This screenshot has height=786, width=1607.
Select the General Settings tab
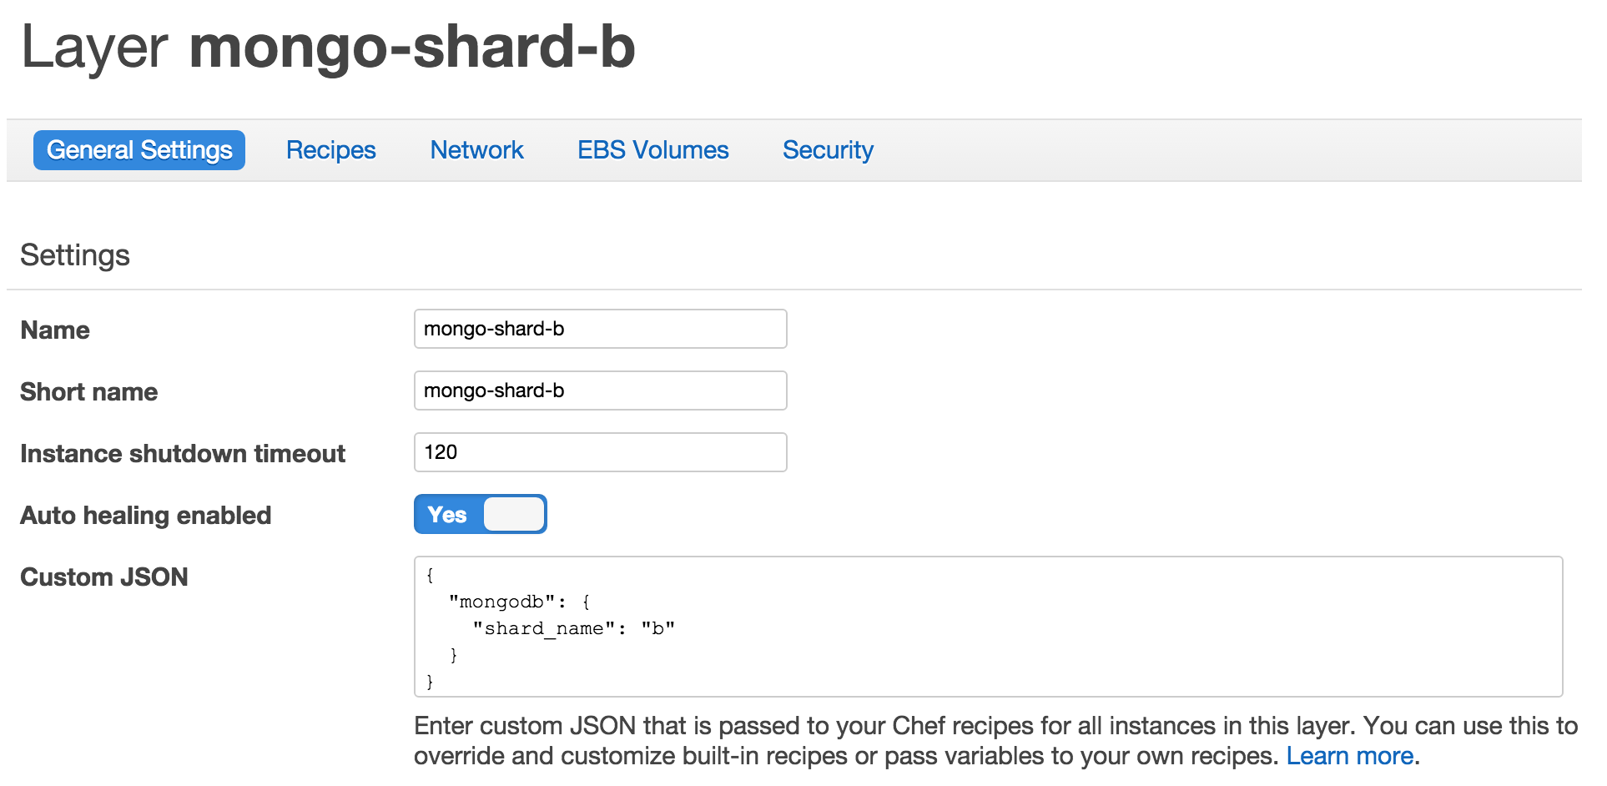coord(139,150)
